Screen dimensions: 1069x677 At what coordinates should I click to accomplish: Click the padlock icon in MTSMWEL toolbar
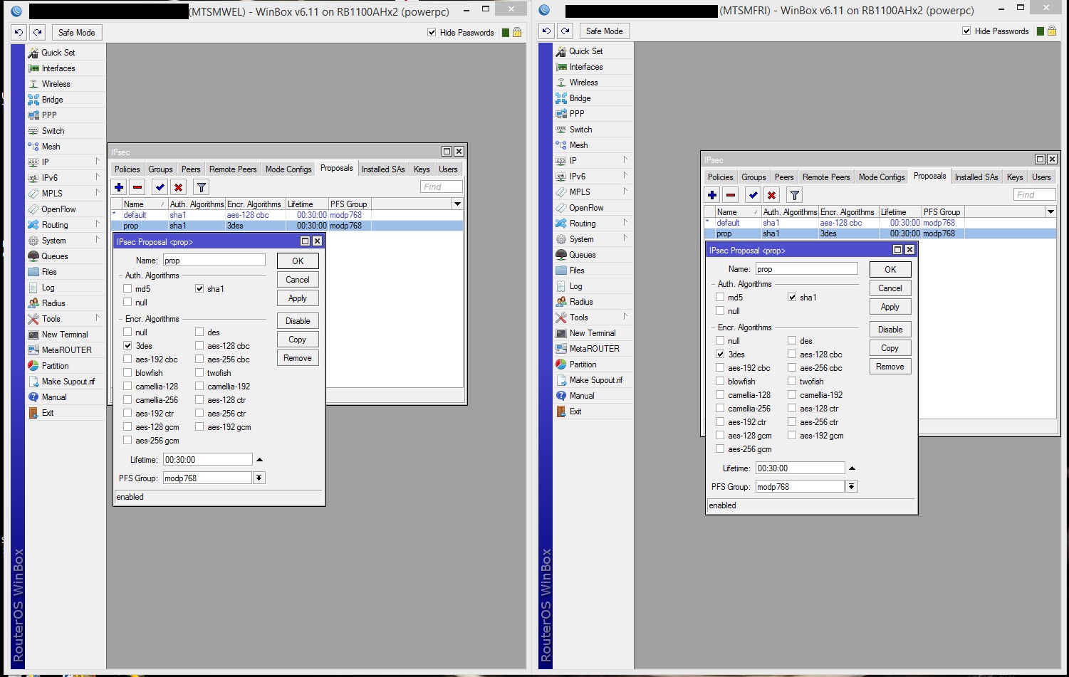[517, 32]
